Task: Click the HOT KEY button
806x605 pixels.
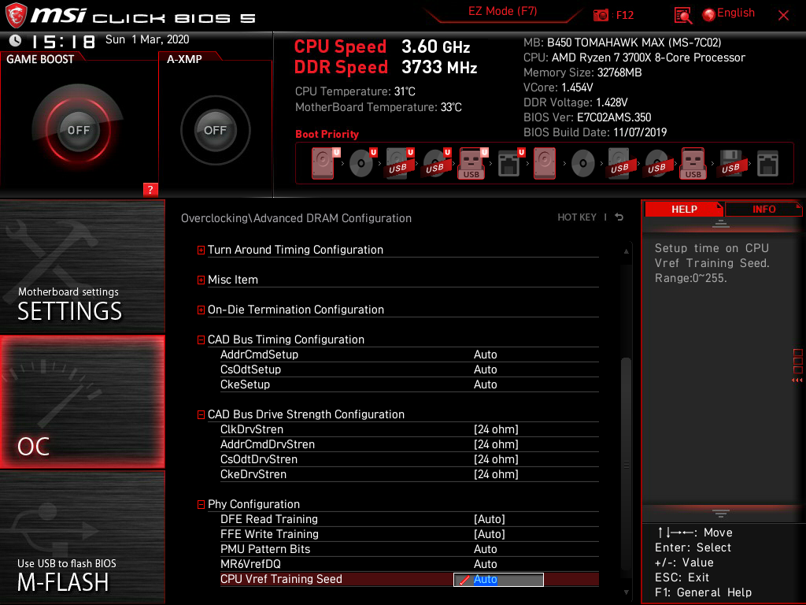Action: 577,217
